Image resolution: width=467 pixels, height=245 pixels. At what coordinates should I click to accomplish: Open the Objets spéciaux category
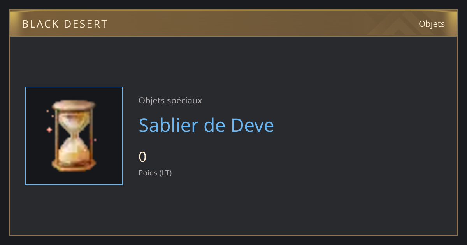click(x=170, y=101)
